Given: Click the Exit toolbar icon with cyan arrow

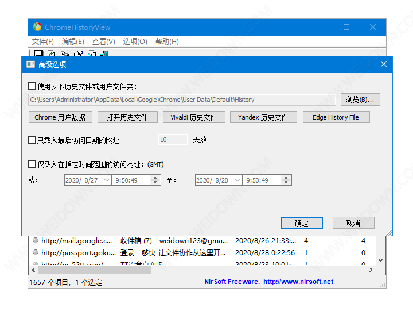Looking at the screenshot, I should pyautogui.click(x=104, y=53).
